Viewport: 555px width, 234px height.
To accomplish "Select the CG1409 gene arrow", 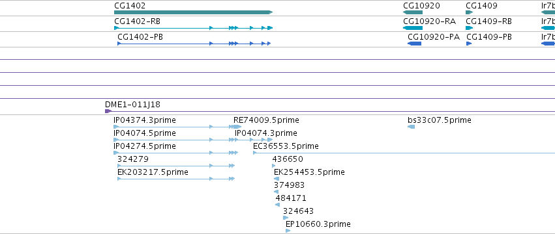I will [470, 12].
